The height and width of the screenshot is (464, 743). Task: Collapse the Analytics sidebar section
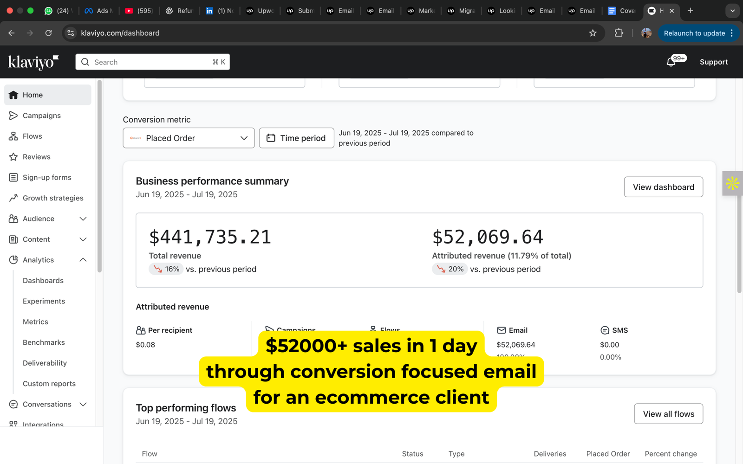tap(83, 260)
